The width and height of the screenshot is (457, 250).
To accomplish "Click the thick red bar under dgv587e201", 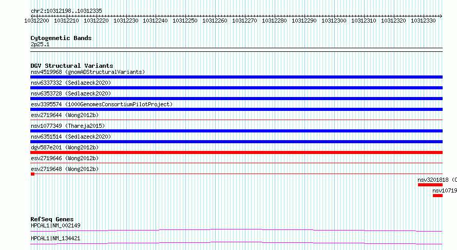I will (x=236, y=152).
